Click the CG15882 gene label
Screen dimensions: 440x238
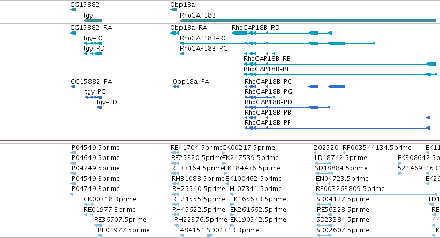click(x=85, y=5)
